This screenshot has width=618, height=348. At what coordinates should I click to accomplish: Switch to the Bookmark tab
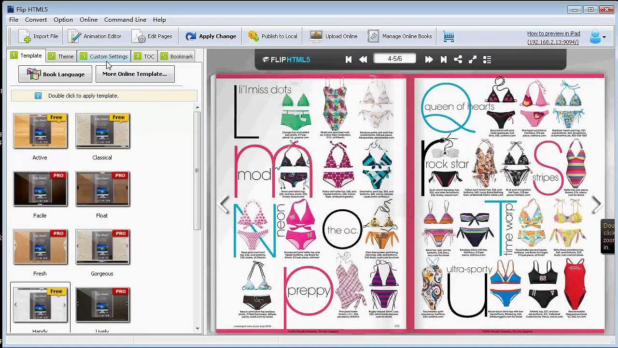pos(177,57)
